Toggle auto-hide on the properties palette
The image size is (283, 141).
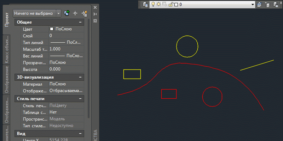click(95, 14)
